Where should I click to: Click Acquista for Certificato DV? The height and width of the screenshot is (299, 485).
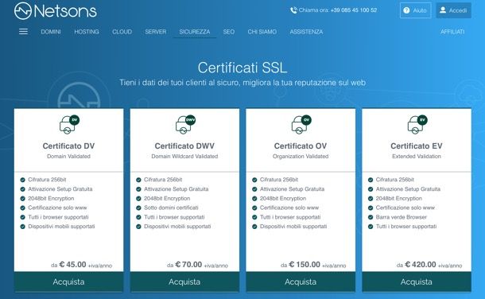point(68,282)
